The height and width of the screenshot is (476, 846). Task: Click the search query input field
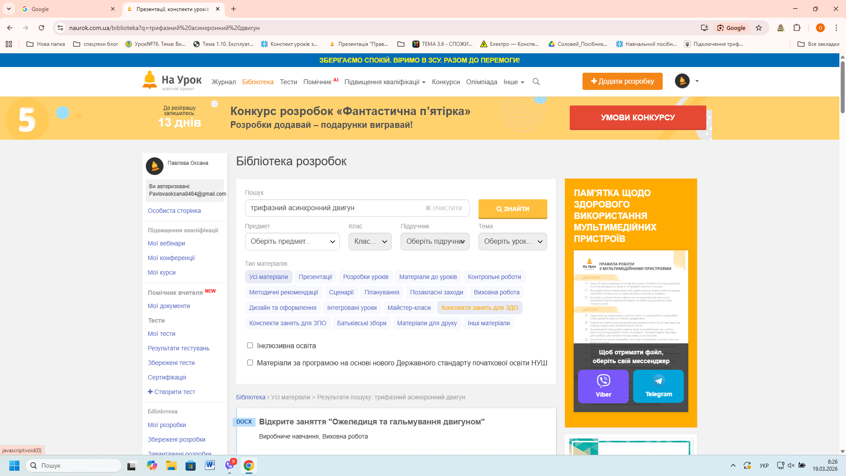point(335,208)
